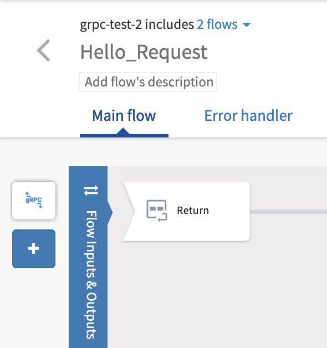The width and height of the screenshot is (327, 348).
Task: Click the chevron-shaped left edge of Return tile
Action: [130, 211]
